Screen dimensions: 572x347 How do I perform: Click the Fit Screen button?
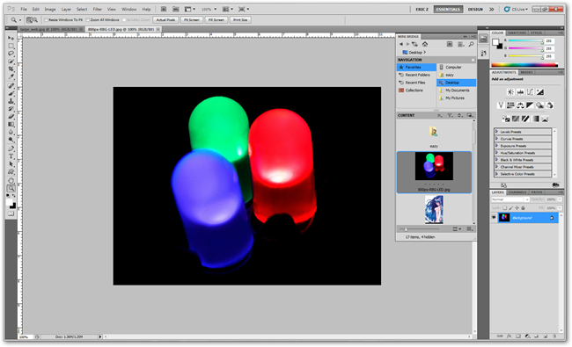click(192, 20)
